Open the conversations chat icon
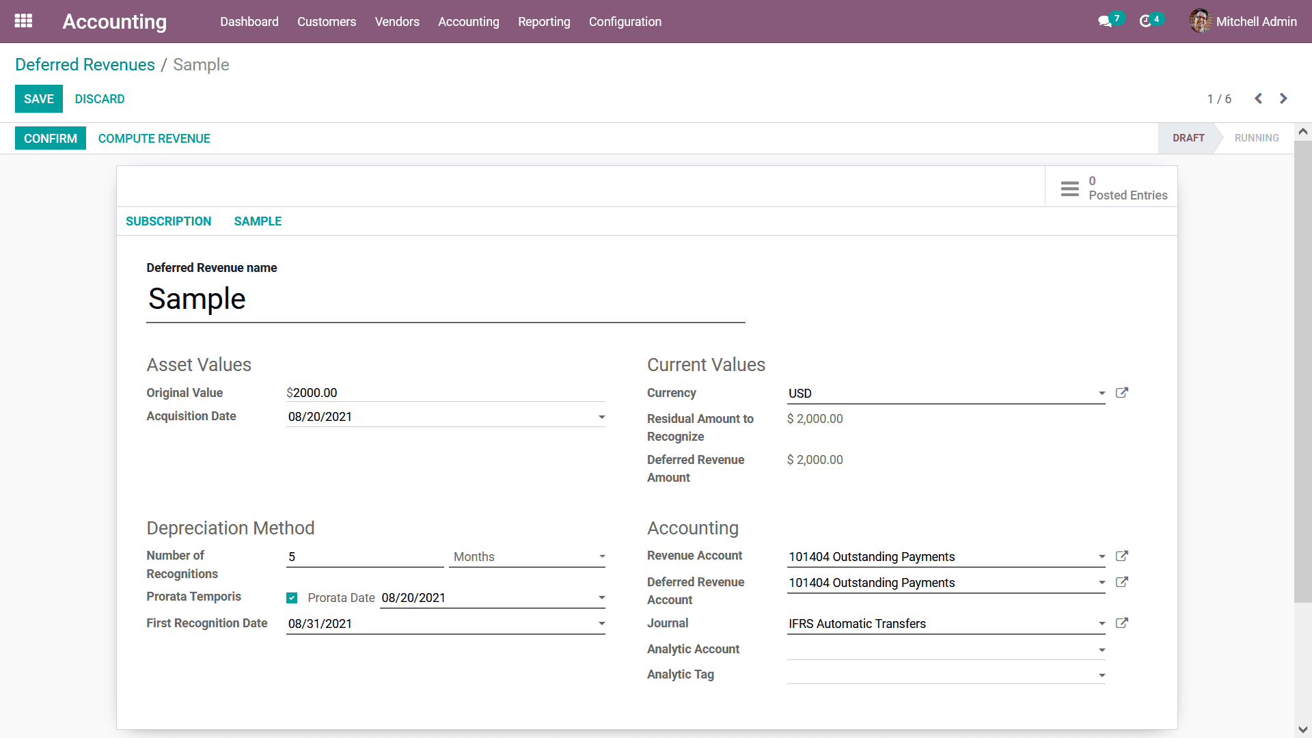1312x738 pixels. pos(1105,22)
